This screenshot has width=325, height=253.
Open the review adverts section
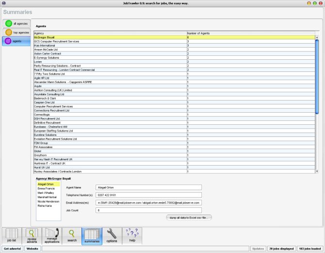tap(32, 235)
